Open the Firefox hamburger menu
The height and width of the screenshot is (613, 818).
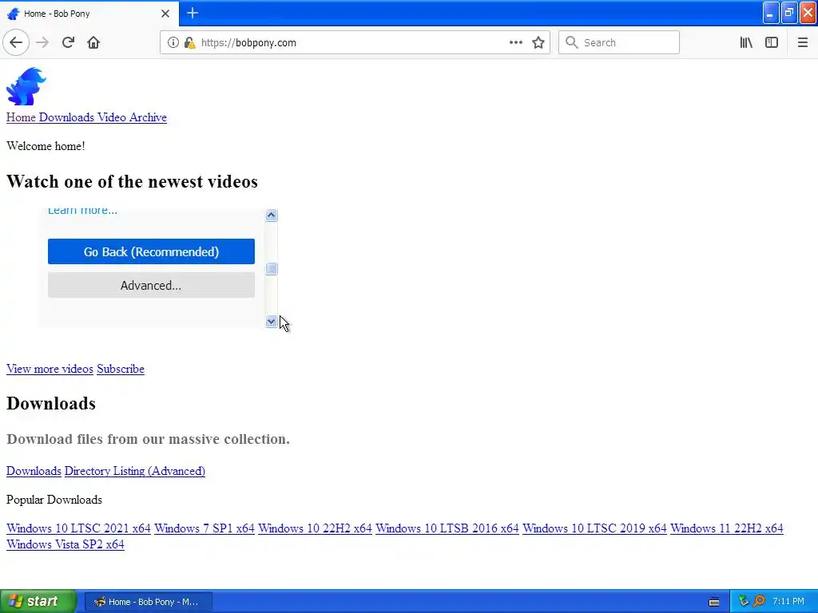802,43
